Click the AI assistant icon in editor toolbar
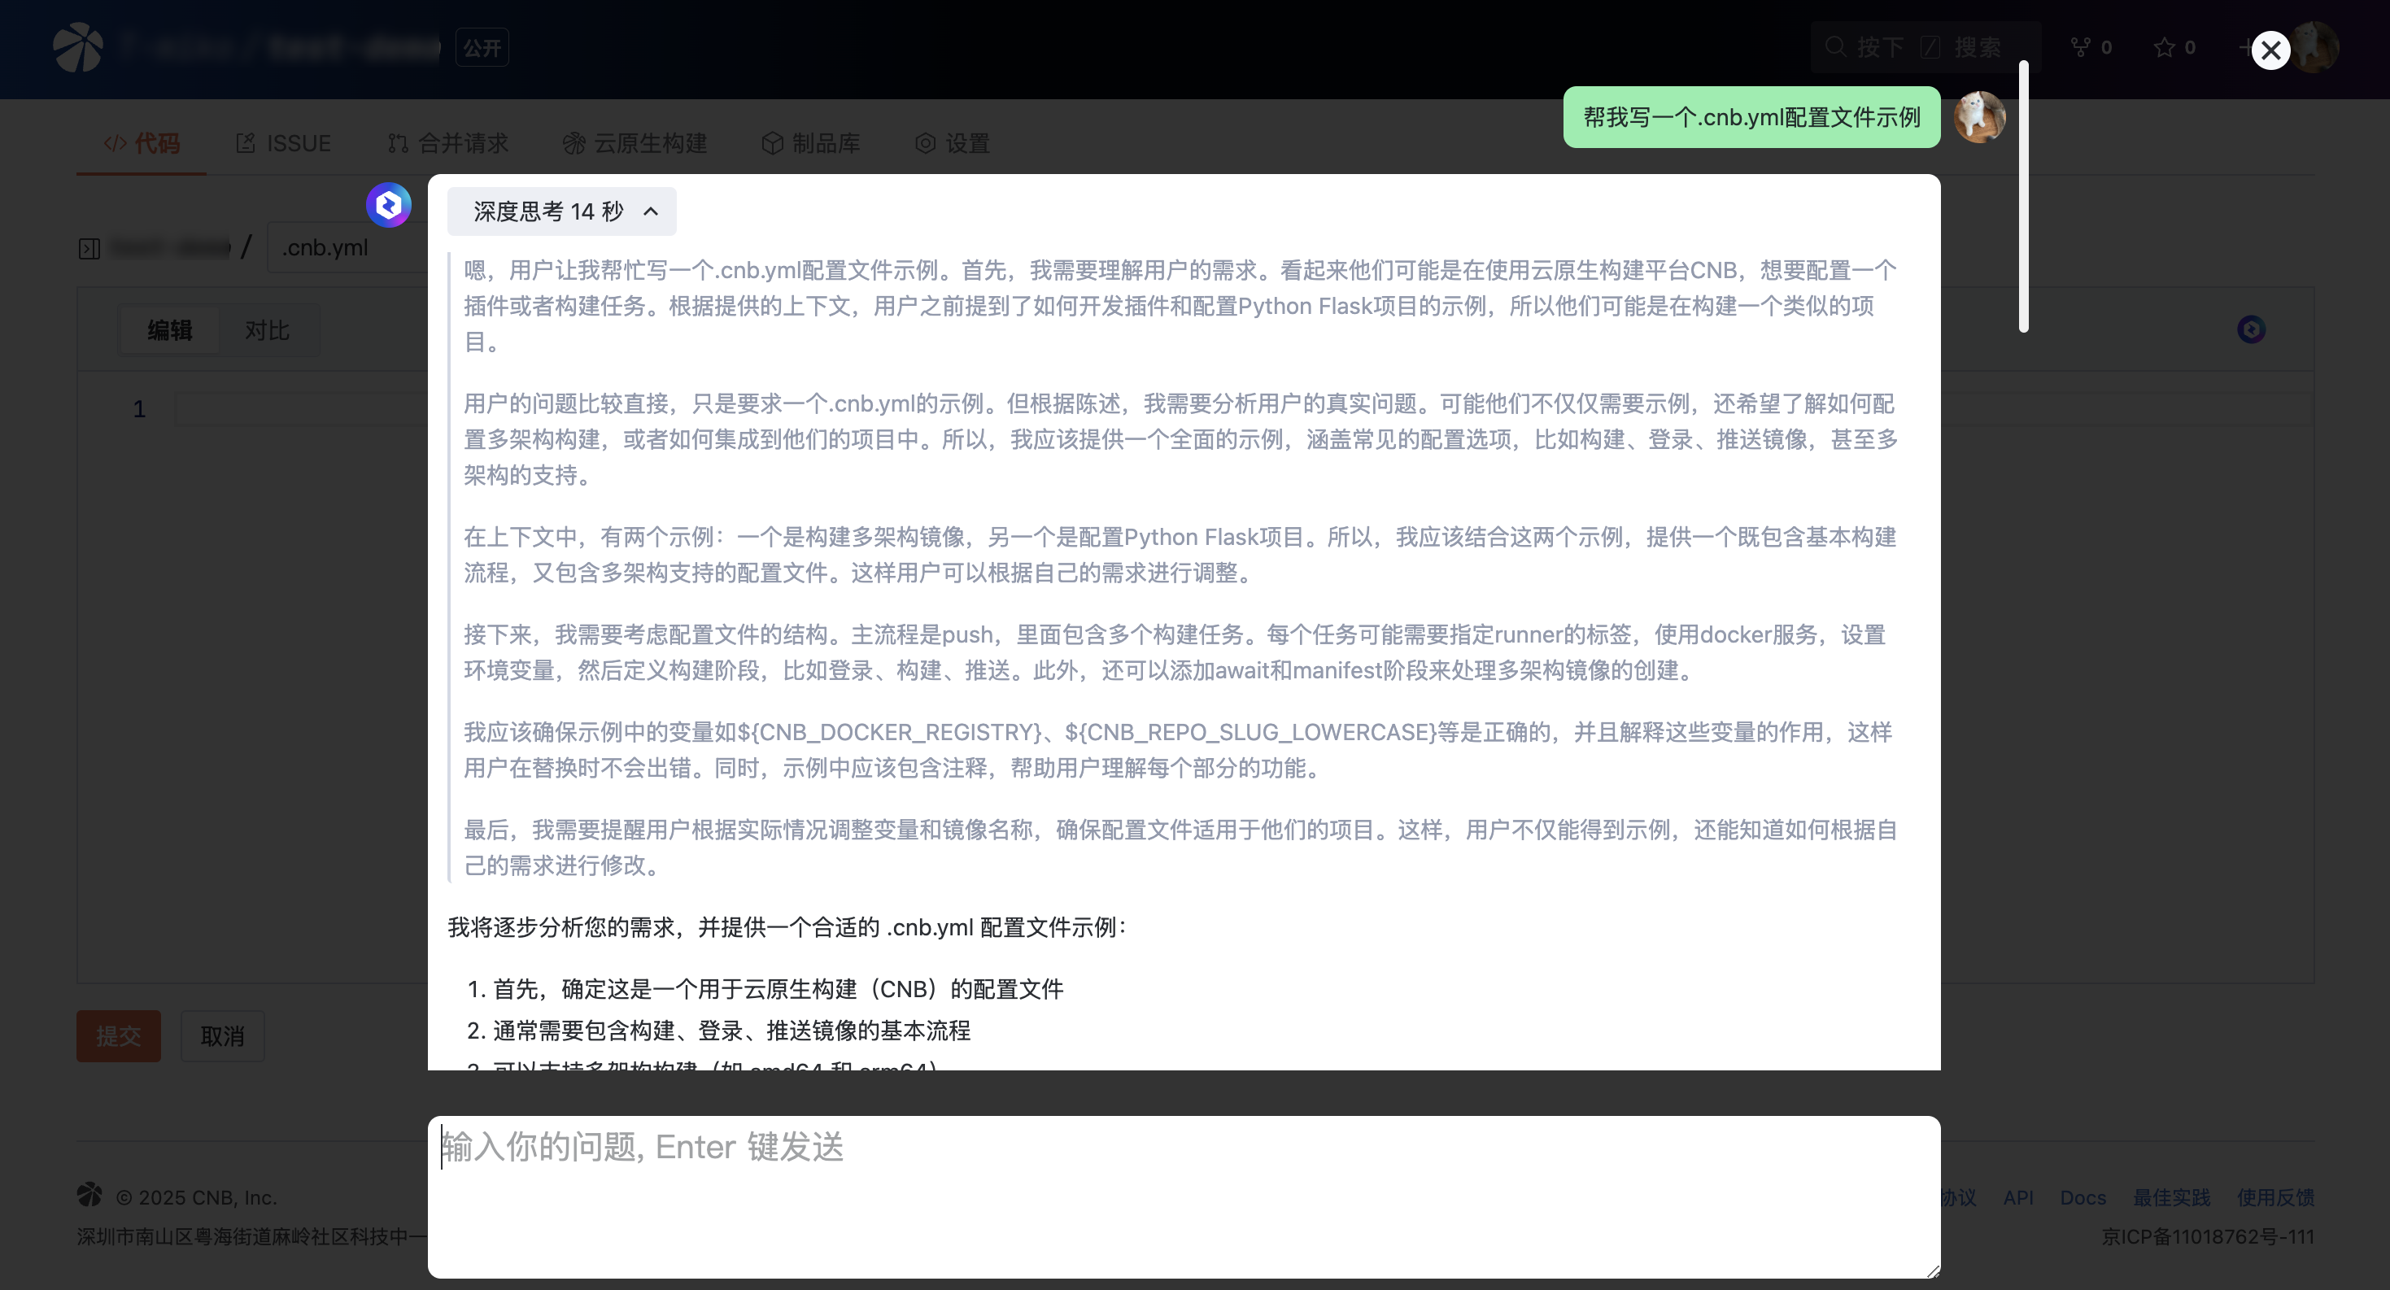 (2251, 329)
